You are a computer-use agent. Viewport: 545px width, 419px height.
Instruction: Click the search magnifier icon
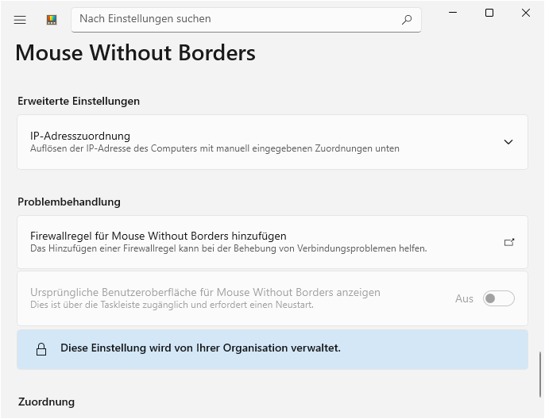coord(407,20)
